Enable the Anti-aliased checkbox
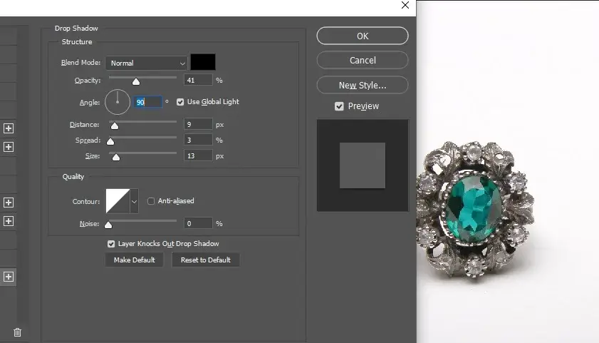Image resolution: width=599 pixels, height=343 pixels. pyautogui.click(x=151, y=201)
